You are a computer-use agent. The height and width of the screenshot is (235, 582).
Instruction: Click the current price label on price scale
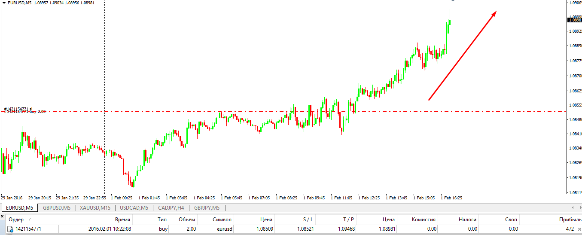(574, 20)
